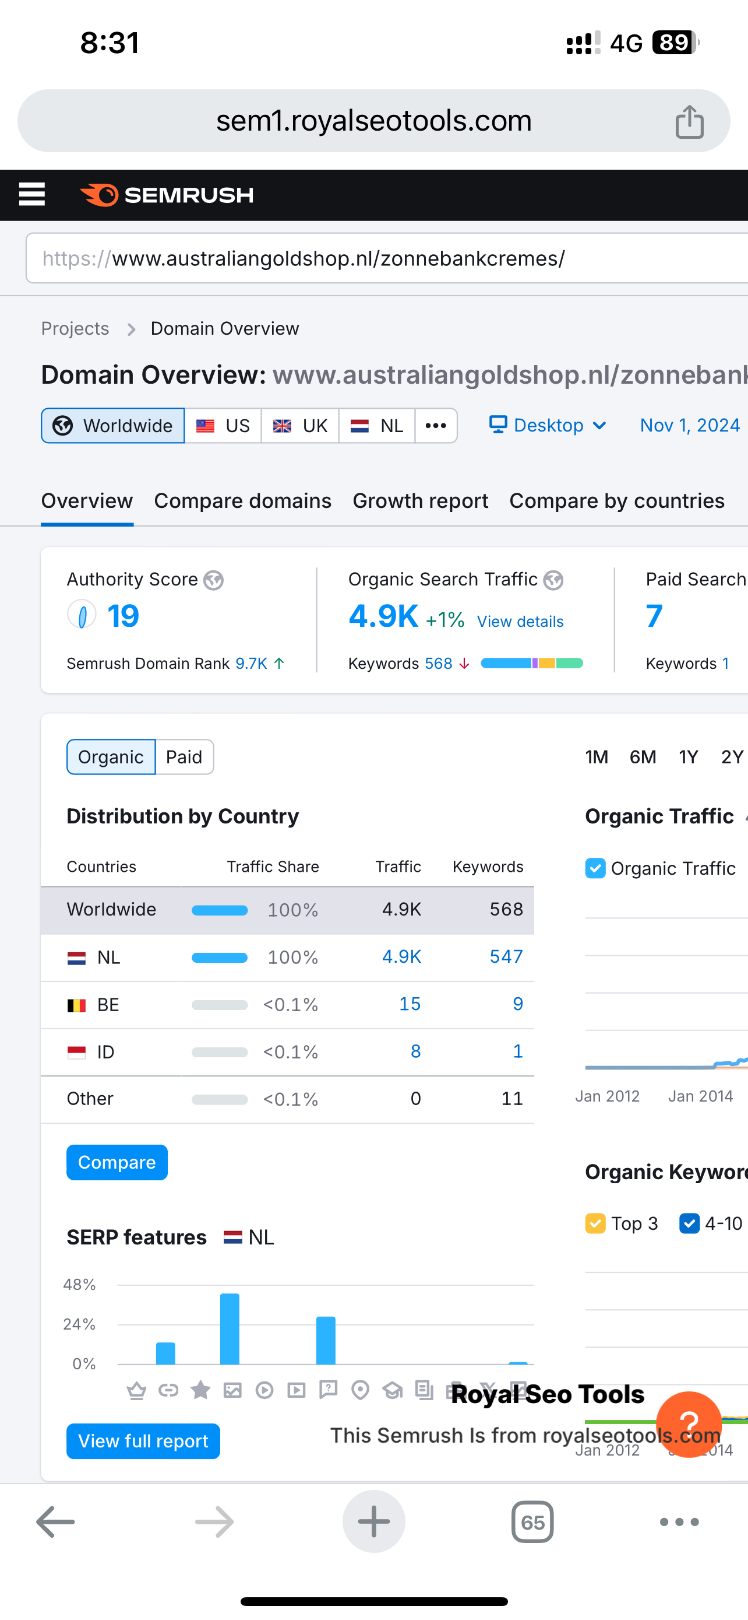748x1620 pixels.
Task: Select the 1Y time range
Action: tap(689, 757)
